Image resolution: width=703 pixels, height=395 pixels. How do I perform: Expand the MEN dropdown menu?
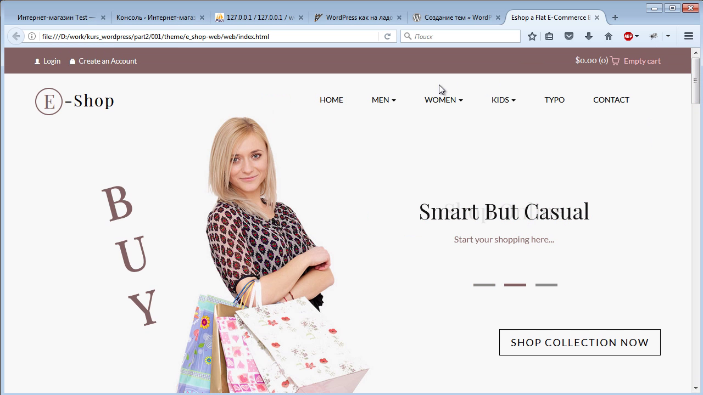[x=383, y=100]
